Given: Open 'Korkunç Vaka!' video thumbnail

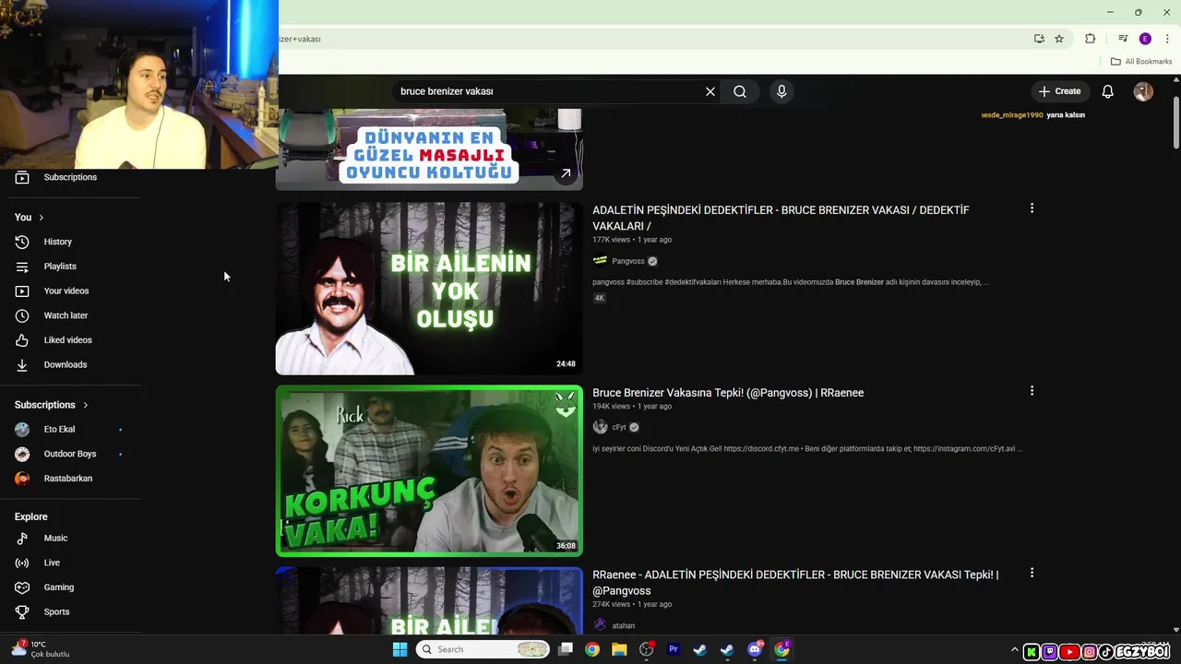Looking at the screenshot, I should coord(429,470).
